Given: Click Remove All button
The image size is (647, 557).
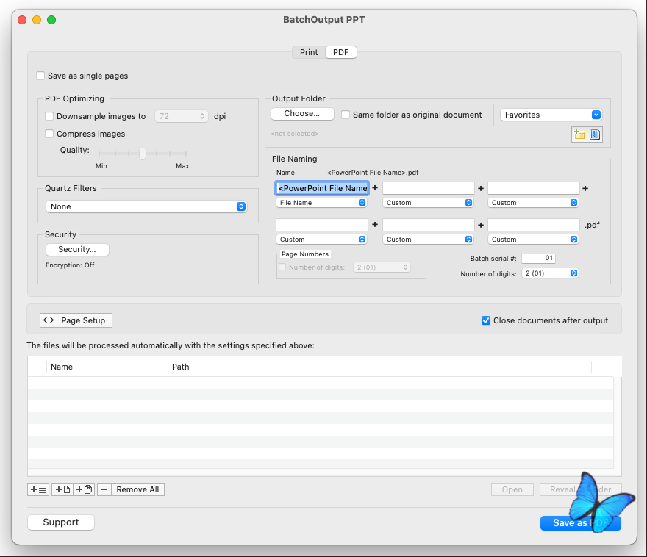Looking at the screenshot, I should [137, 489].
